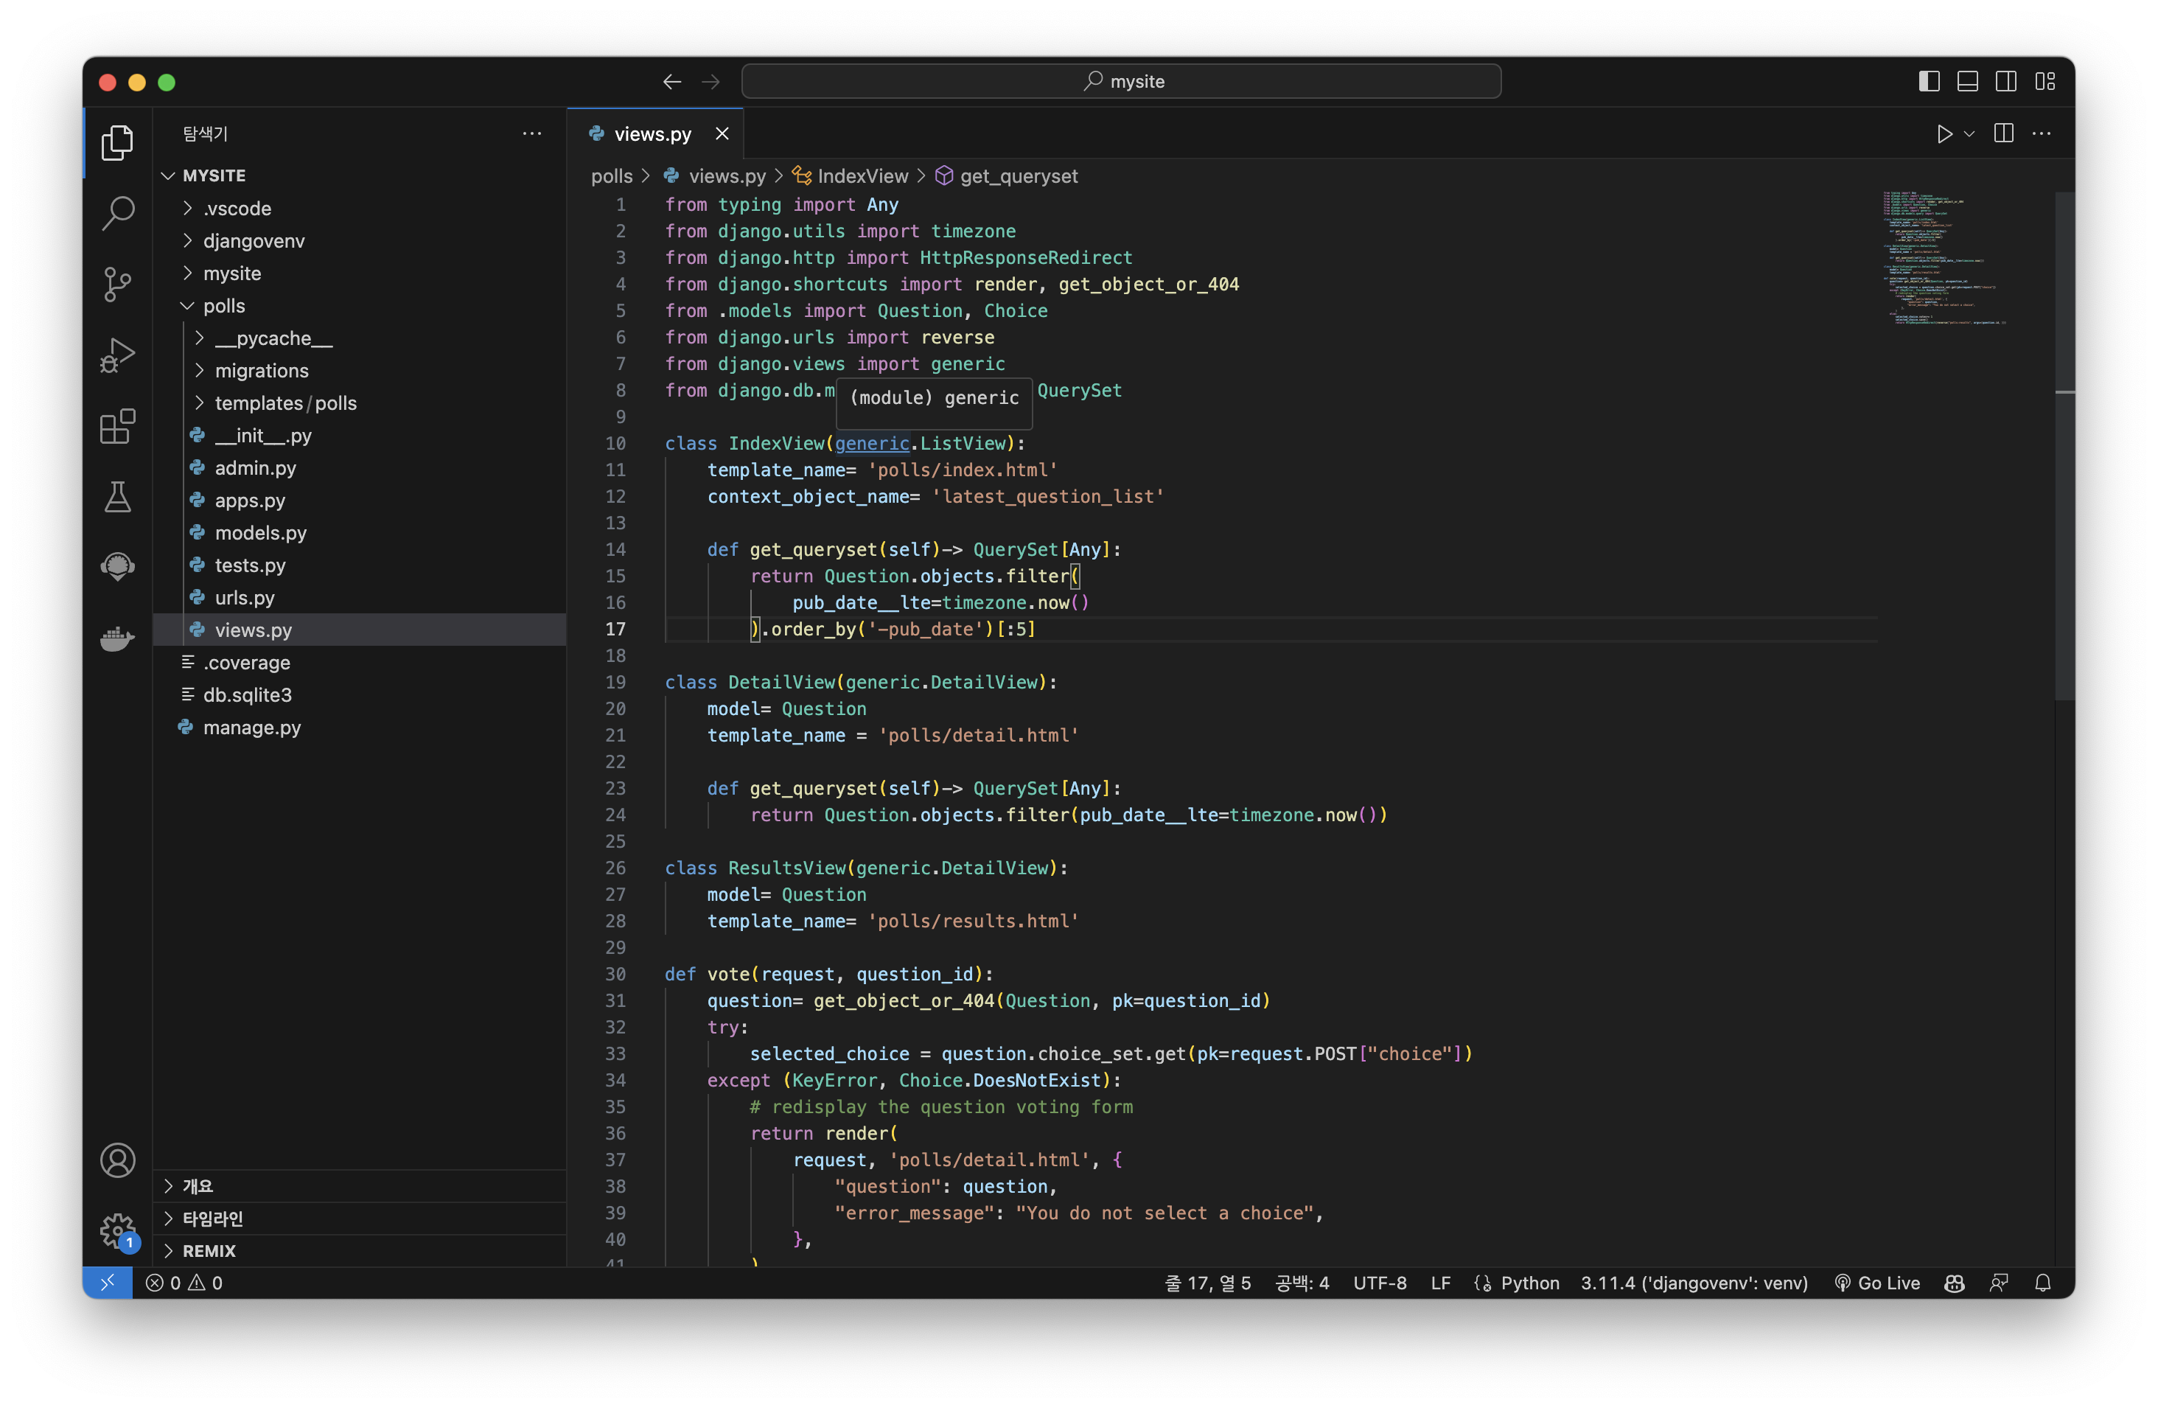Open the Remix icon in activity bar
Image resolution: width=2158 pixels, height=1408 pixels.
[117, 568]
